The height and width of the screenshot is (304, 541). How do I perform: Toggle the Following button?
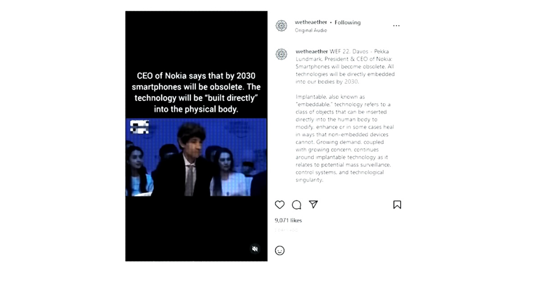pyautogui.click(x=348, y=23)
